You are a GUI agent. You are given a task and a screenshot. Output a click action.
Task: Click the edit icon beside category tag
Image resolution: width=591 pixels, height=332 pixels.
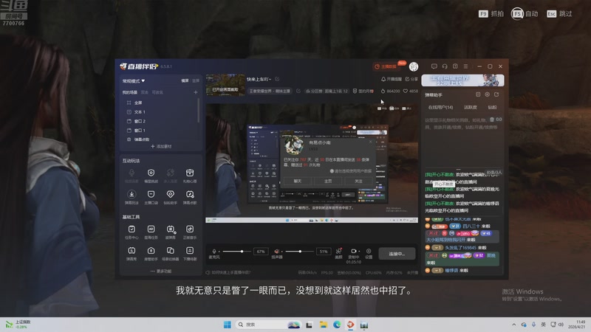[298, 91]
